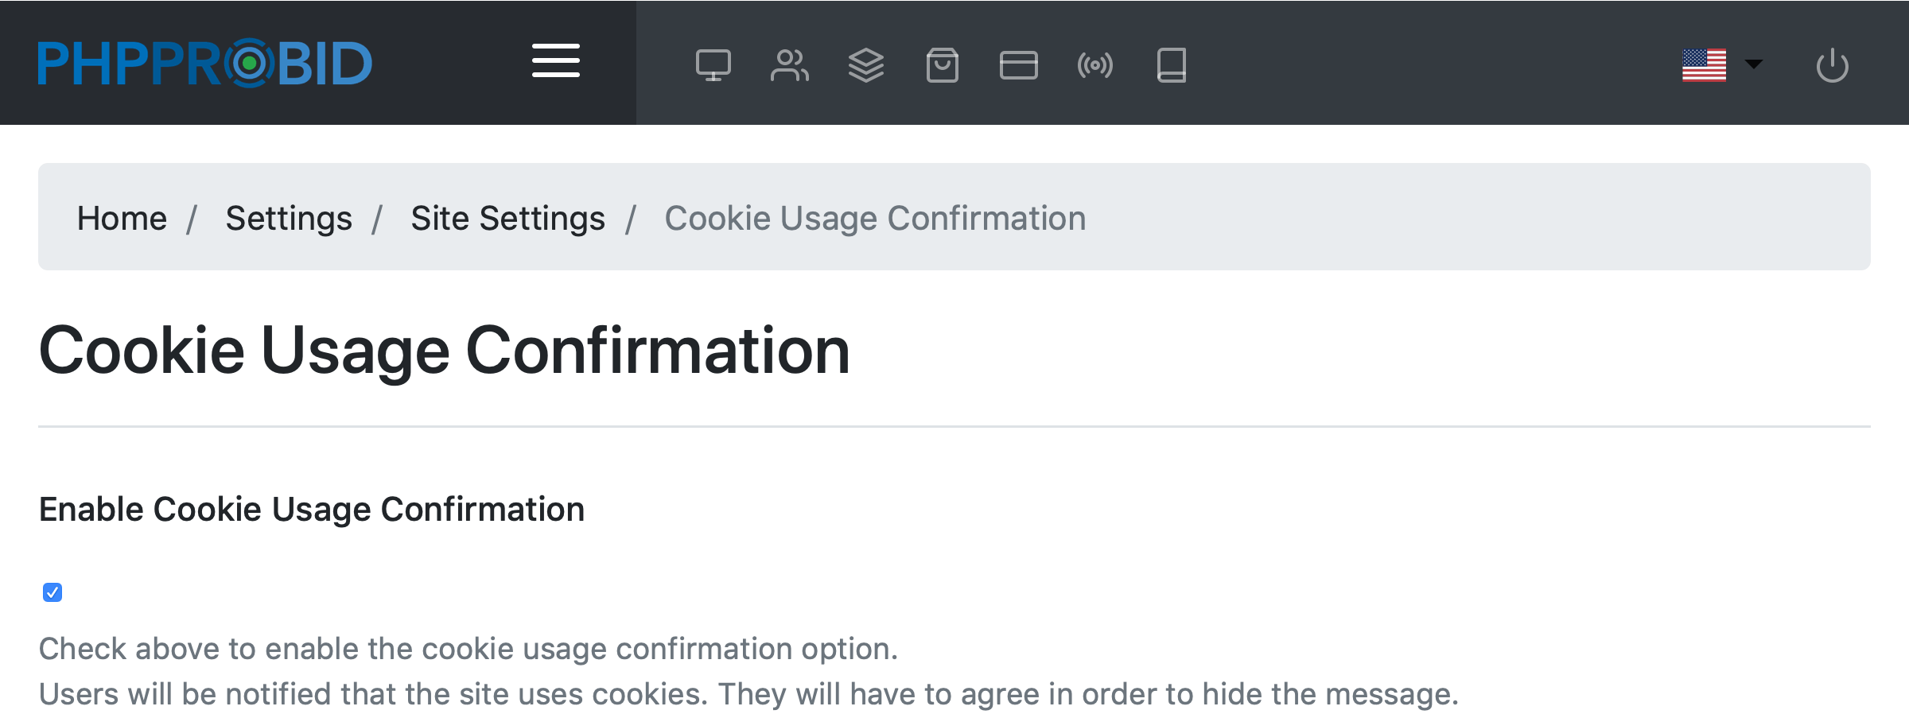Viewport: 1909px width, 714px height.
Task: Log out using the power icon
Action: 1832,65
